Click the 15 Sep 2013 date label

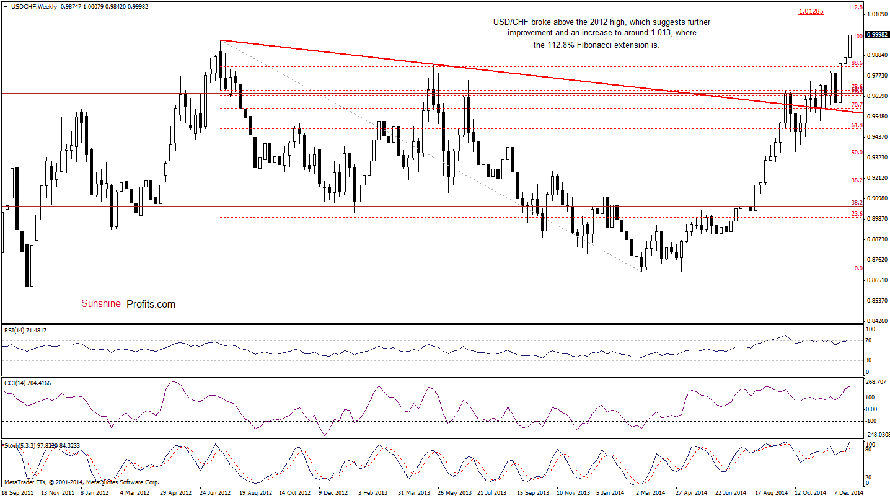coord(532,492)
